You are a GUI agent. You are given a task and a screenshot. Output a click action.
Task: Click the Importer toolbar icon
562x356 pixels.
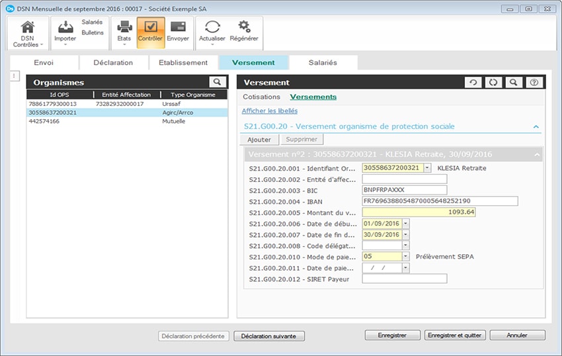[65, 27]
